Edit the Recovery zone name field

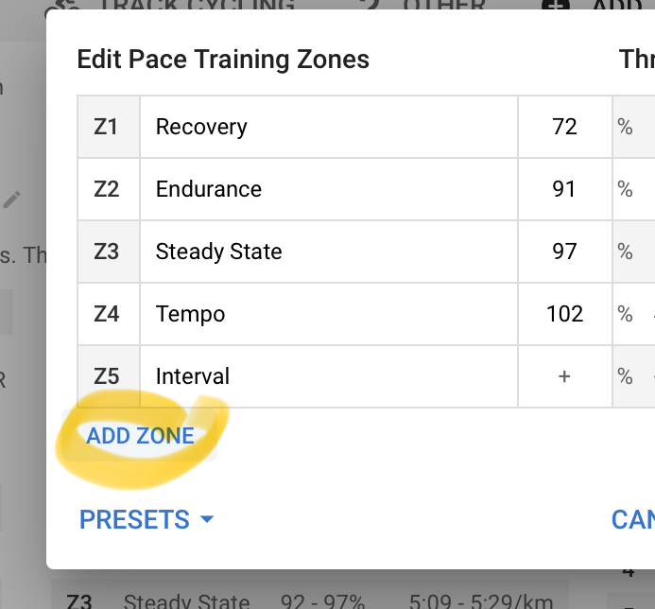tap(328, 127)
